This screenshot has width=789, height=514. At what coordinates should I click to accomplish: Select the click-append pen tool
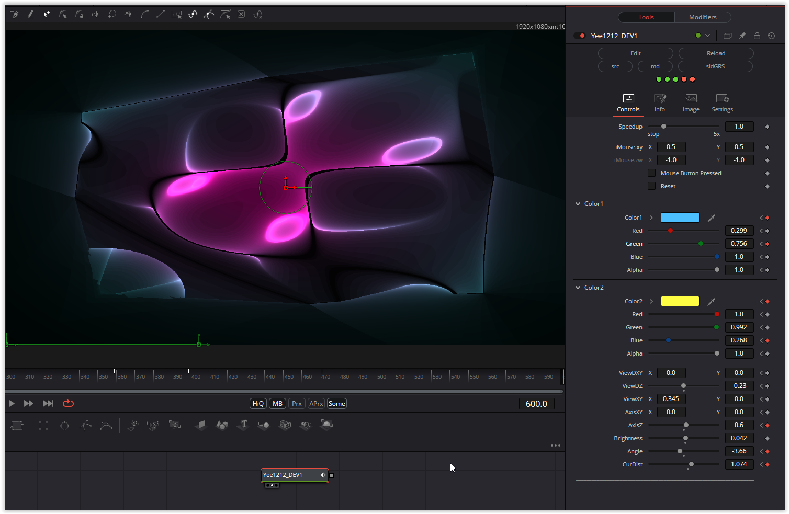(x=15, y=15)
